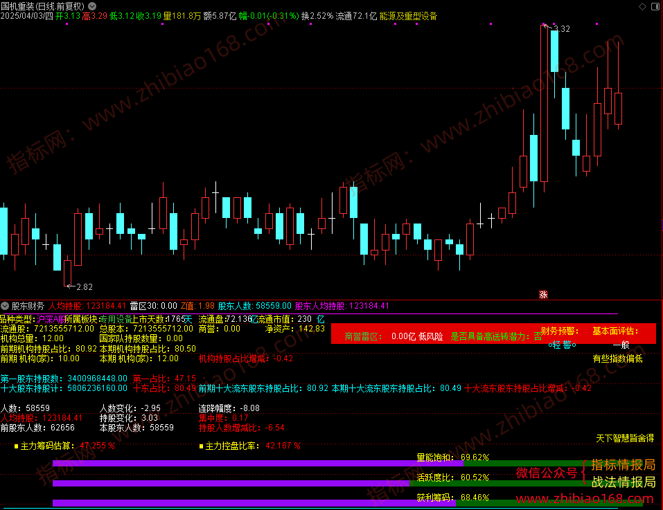663x510 pixels.
Task: Open the dropdown arrow beside 国机重装 title
Action: (x=91, y=6)
